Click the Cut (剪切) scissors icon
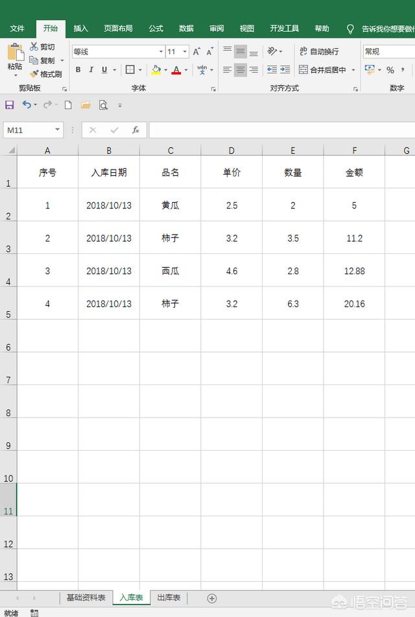 click(34, 46)
